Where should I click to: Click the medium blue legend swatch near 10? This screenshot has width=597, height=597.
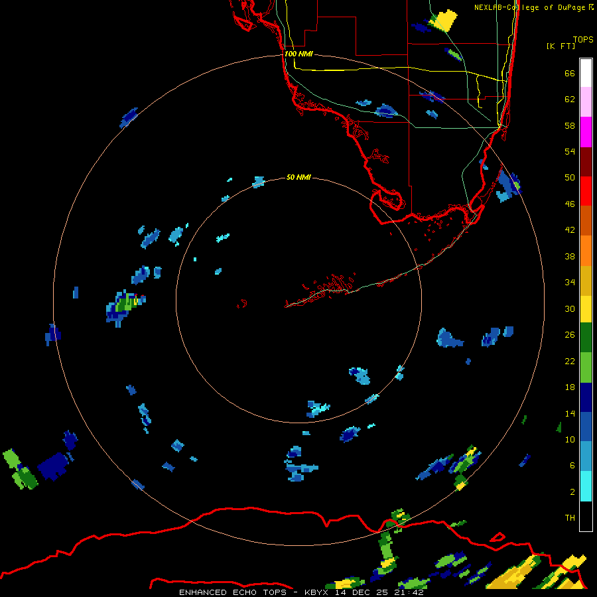[x=586, y=427]
